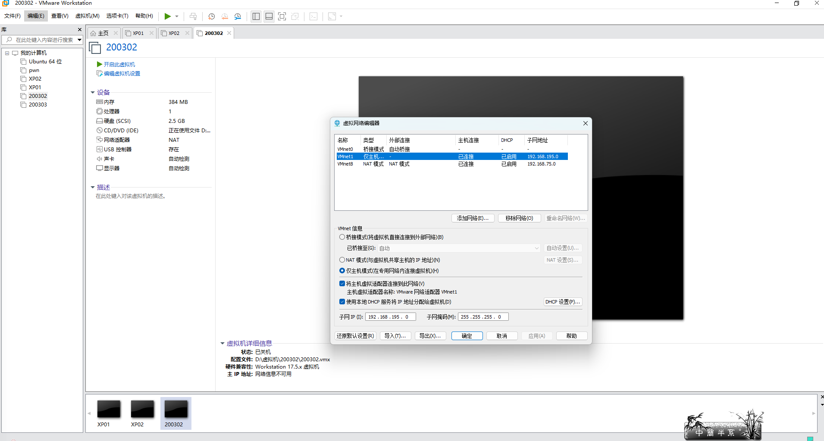Uncheck 将主机虚拟适配器连接到此网络 checkbox
The height and width of the screenshot is (441, 824).
tap(342, 284)
